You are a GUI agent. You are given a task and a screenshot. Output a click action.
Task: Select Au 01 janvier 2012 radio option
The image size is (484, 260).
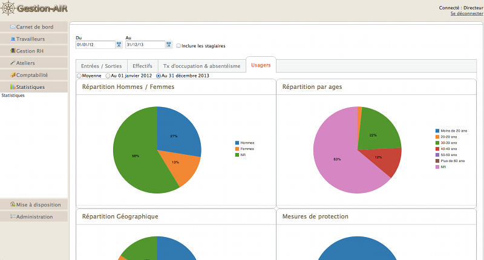[x=108, y=76]
